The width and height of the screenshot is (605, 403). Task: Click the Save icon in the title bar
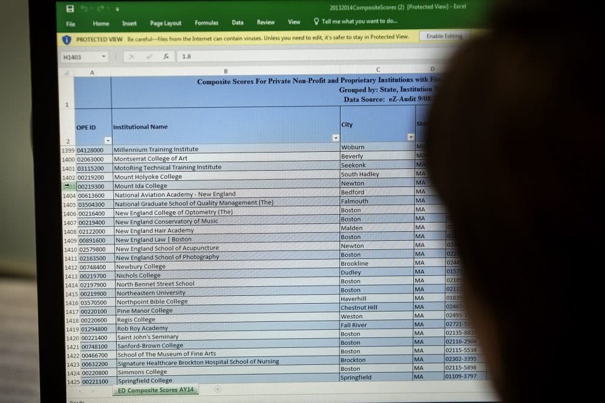click(70, 8)
